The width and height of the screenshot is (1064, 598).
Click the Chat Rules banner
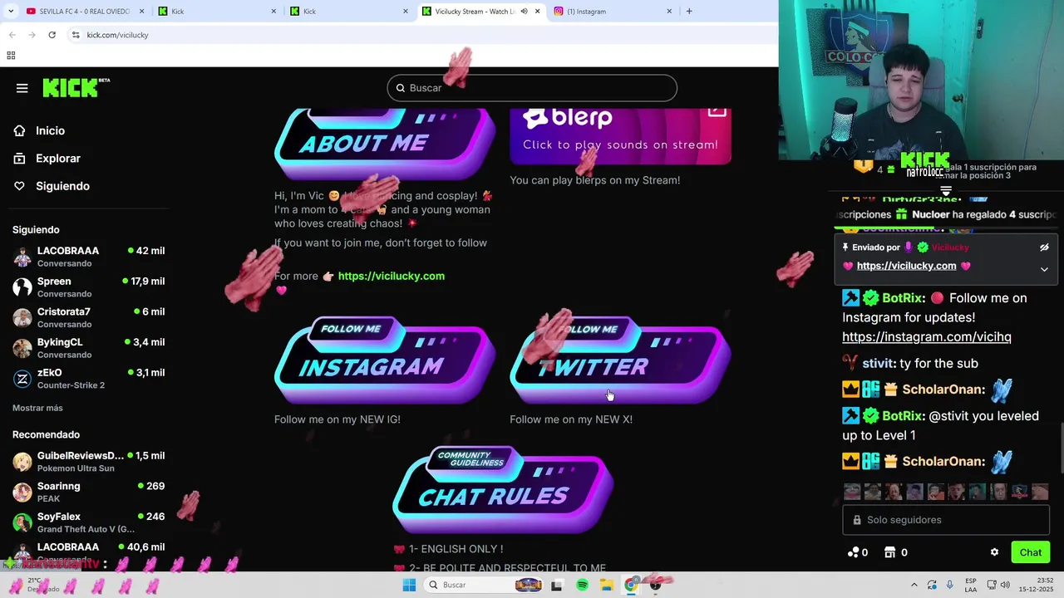(x=503, y=491)
